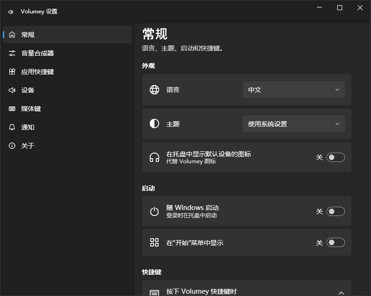Open the 通知 settings page

point(67,127)
